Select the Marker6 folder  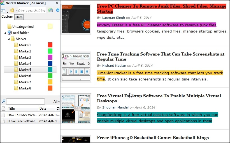coord(25,76)
